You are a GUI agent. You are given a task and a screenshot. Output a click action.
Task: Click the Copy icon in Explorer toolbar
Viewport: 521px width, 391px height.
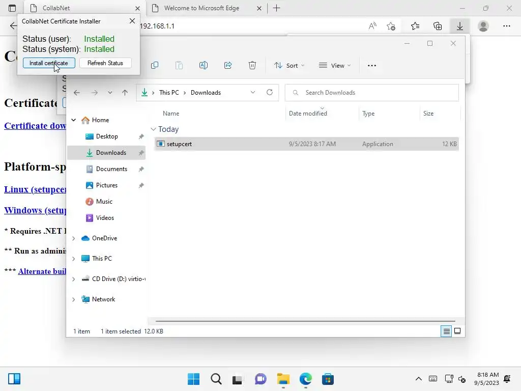(x=155, y=66)
